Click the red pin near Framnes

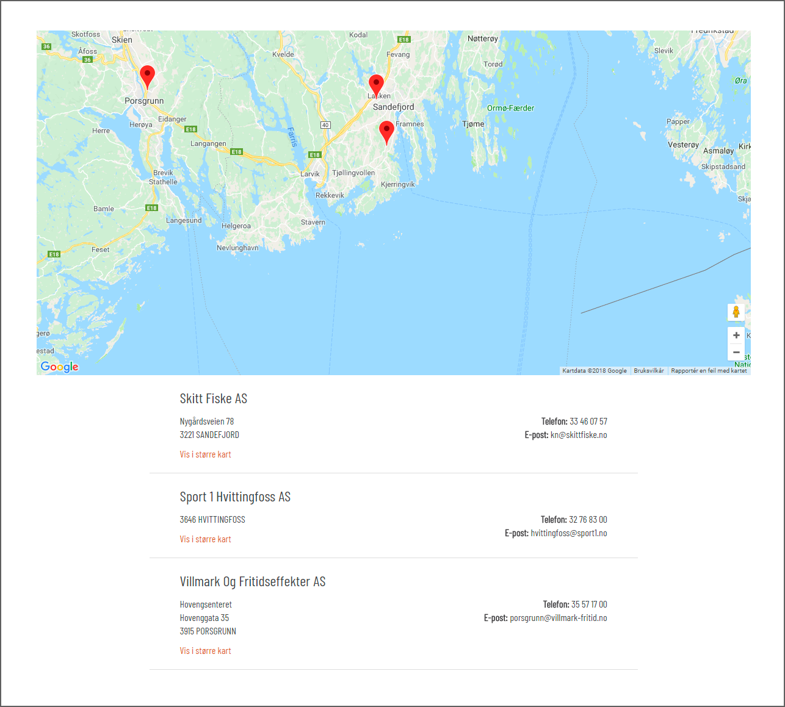pos(386,132)
